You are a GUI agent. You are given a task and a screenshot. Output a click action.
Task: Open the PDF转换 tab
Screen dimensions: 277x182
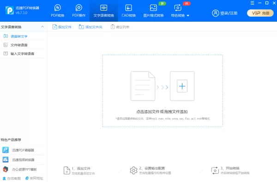(x=58, y=11)
